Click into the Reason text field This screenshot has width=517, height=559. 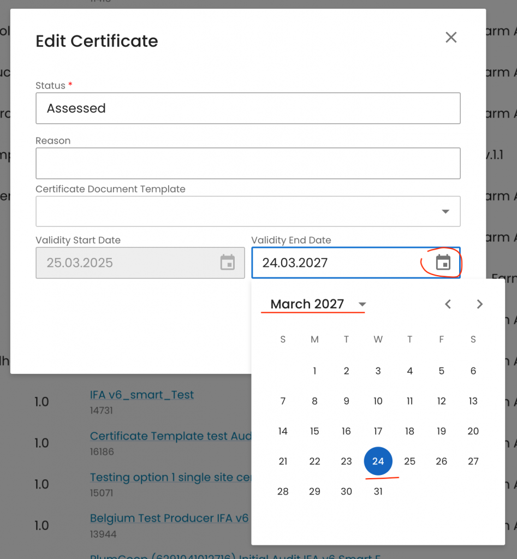coord(248,163)
